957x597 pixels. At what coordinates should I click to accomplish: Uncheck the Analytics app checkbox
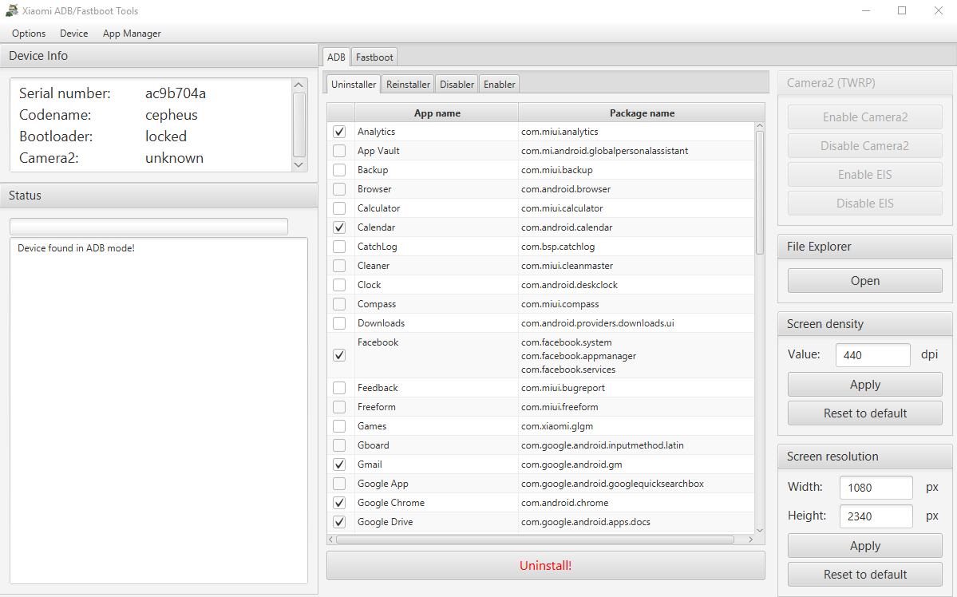(339, 132)
